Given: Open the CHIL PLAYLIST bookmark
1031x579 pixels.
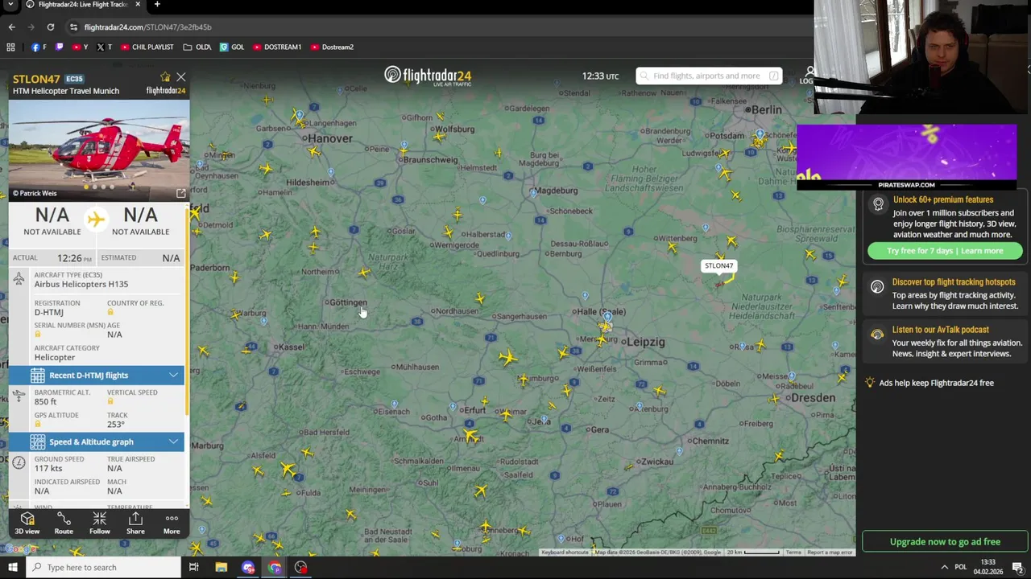Looking at the screenshot, I should [147, 47].
